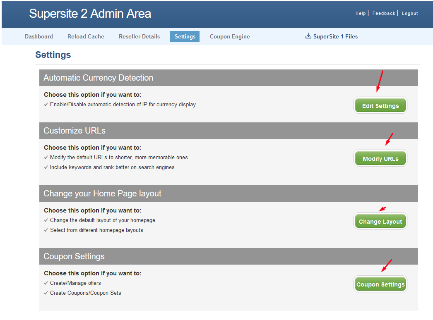Click the 'Create/Manage offers' text

[75, 283]
